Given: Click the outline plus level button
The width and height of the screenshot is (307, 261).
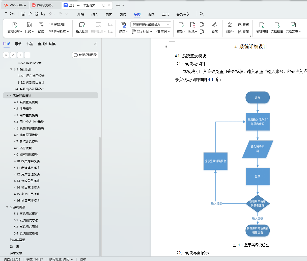Looking at the screenshot, I should pos(20,55).
